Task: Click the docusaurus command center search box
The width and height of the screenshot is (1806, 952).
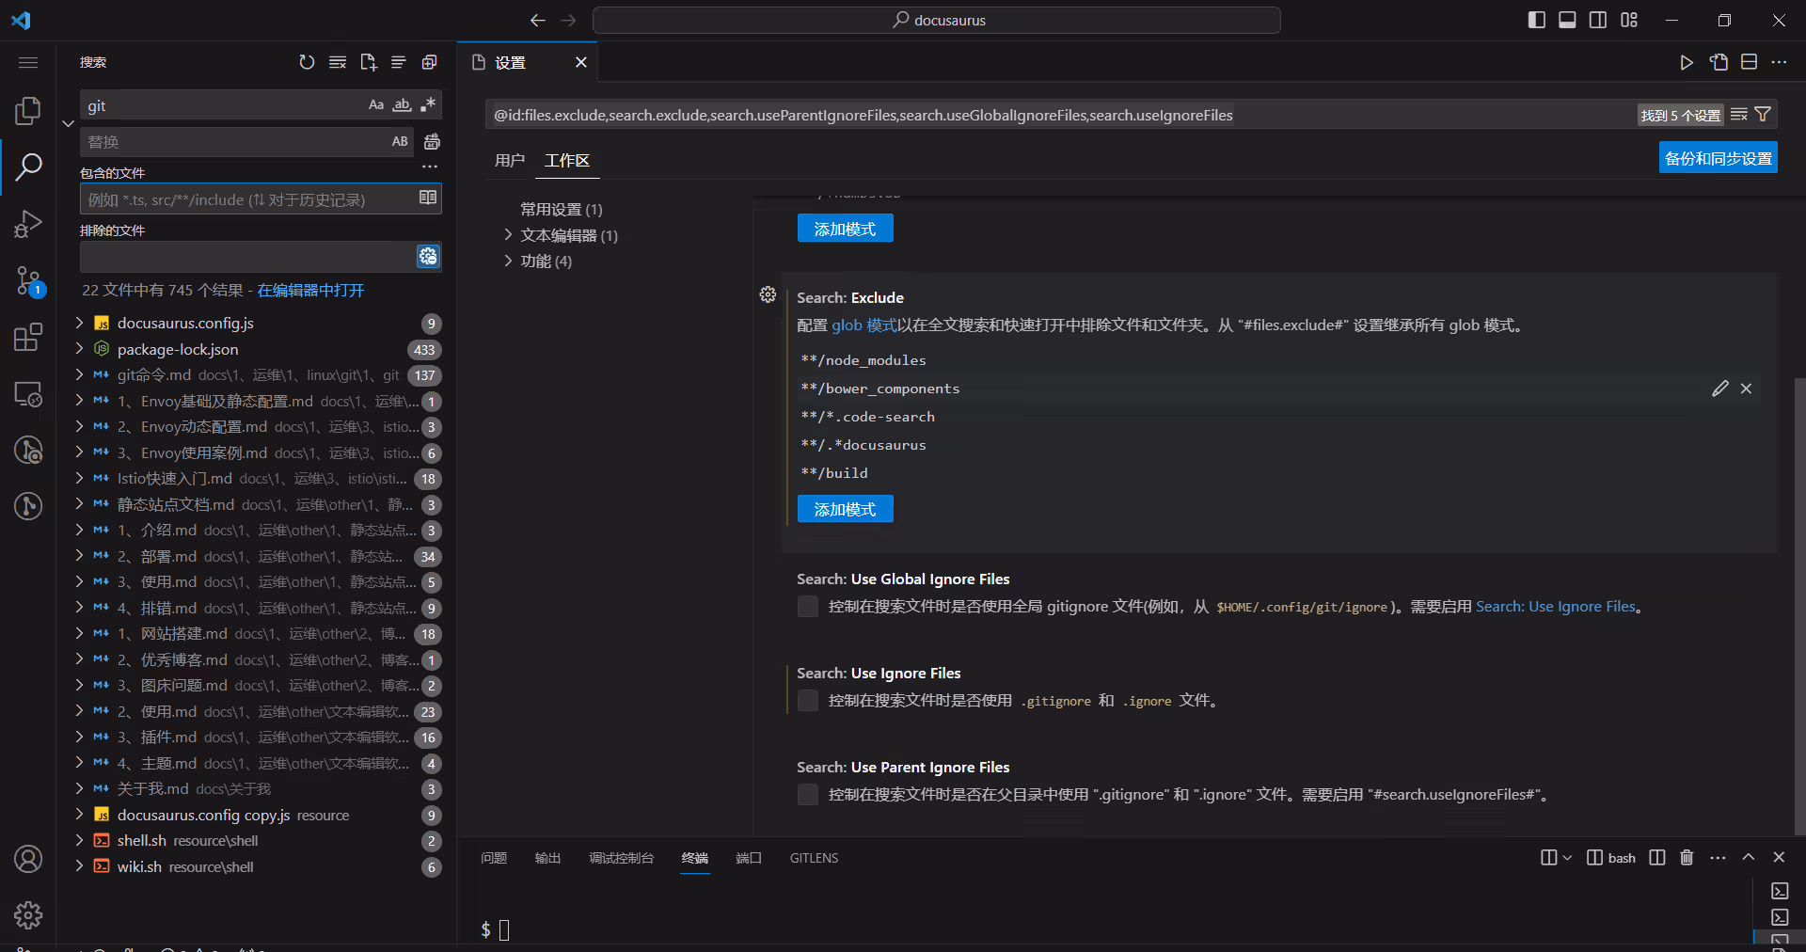Action: click(x=937, y=20)
